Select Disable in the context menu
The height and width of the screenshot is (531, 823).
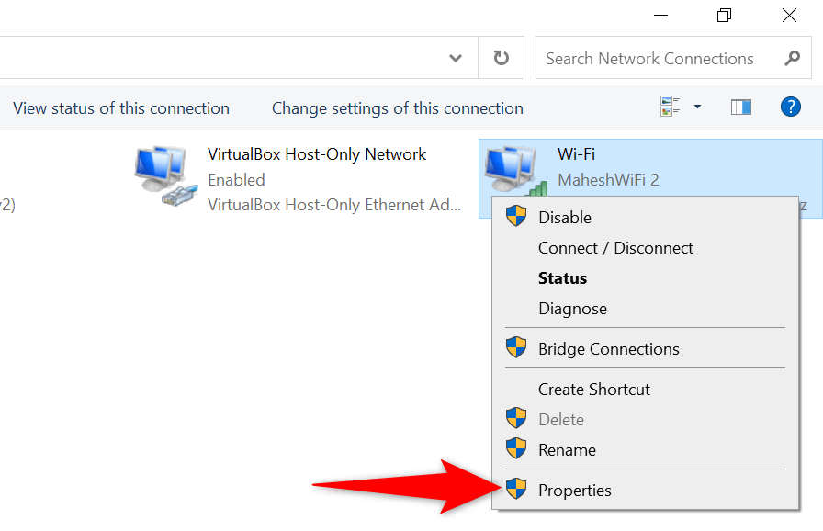[x=564, y=218]
